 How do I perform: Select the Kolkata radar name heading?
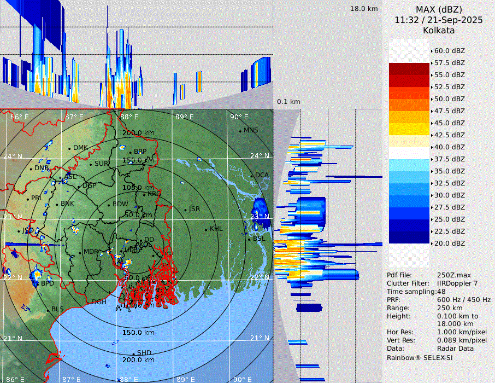(438, 30)
